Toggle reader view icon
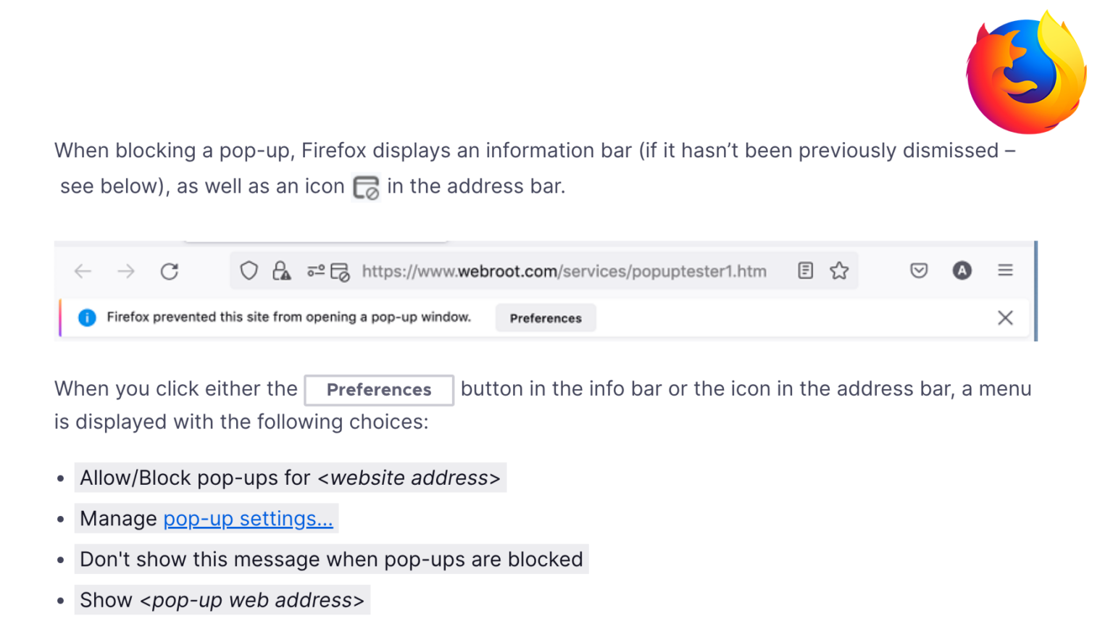 pyautogui.click(x=805, y=271)
